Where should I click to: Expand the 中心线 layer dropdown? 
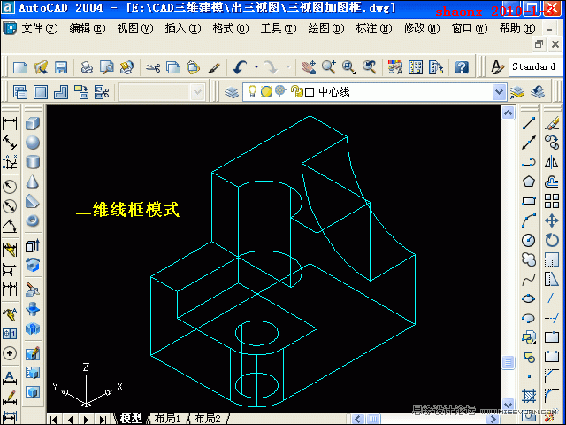(x=499, y=92)
